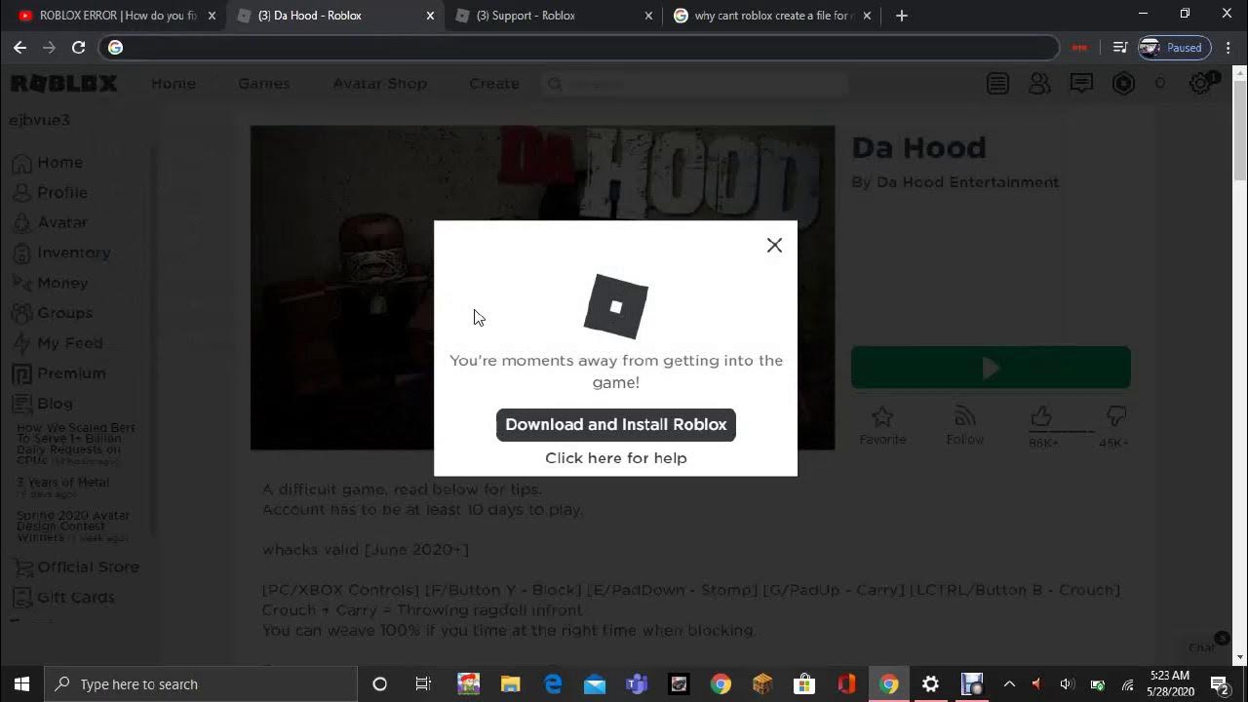This screenshot has height=702, width=1248.
Task: Click the Roblox logo in header
Action: pos(64,84)
